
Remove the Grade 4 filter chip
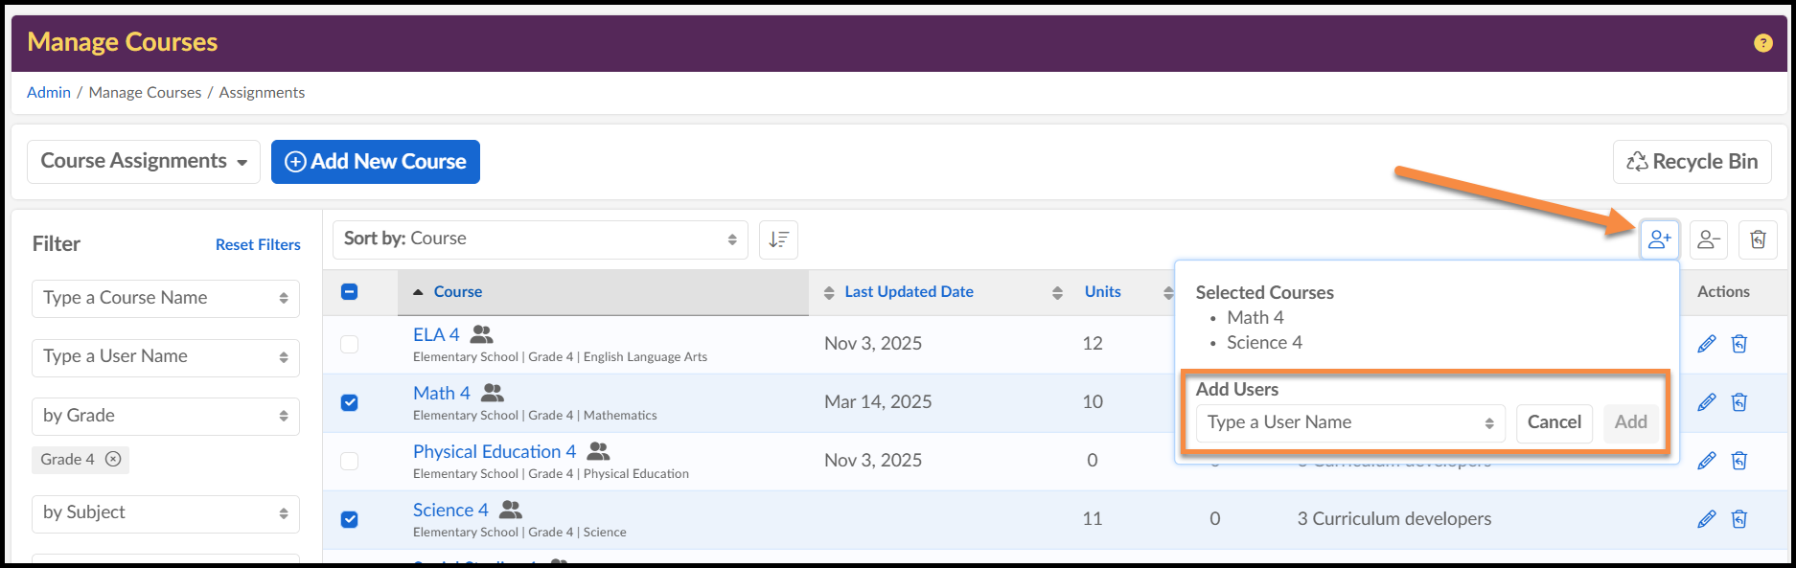pos(113,460)
